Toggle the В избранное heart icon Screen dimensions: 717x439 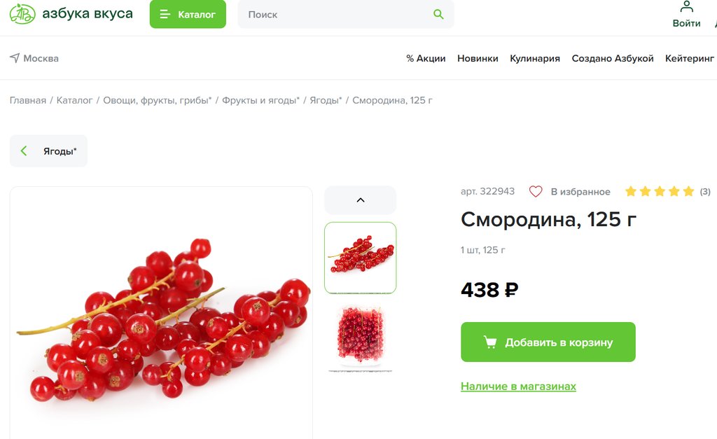click(x=536, y=192)
